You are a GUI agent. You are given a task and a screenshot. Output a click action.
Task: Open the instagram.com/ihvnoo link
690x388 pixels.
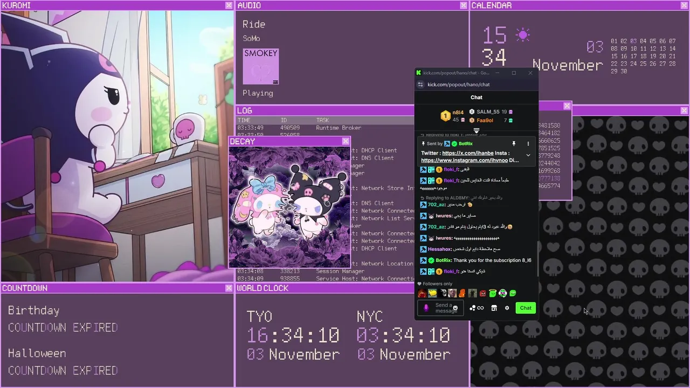point(465,160)
